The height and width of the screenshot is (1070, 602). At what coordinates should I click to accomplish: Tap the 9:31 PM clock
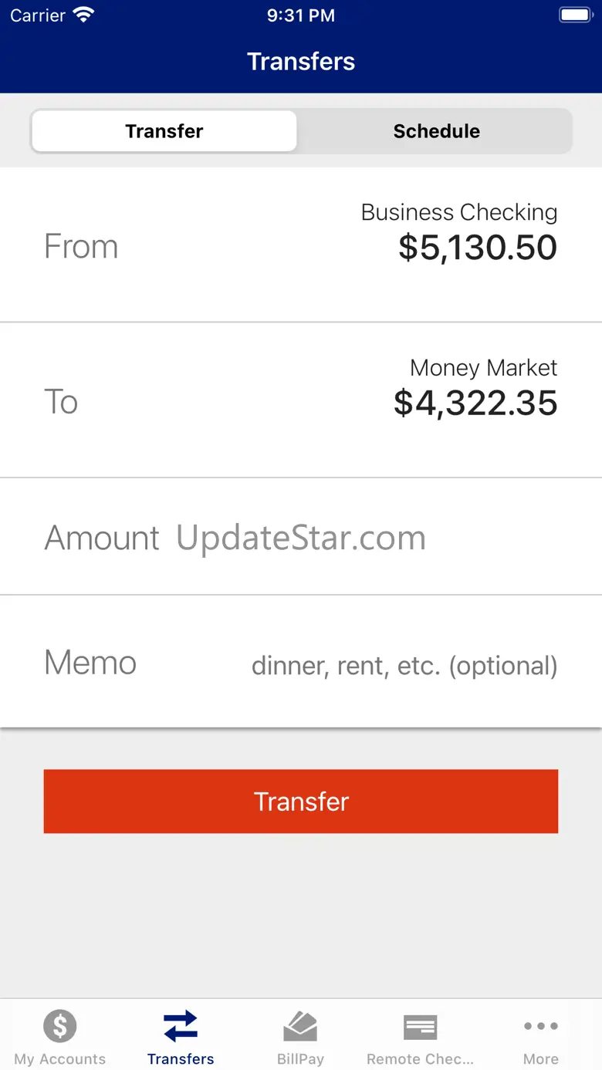(x=301, y=15)
